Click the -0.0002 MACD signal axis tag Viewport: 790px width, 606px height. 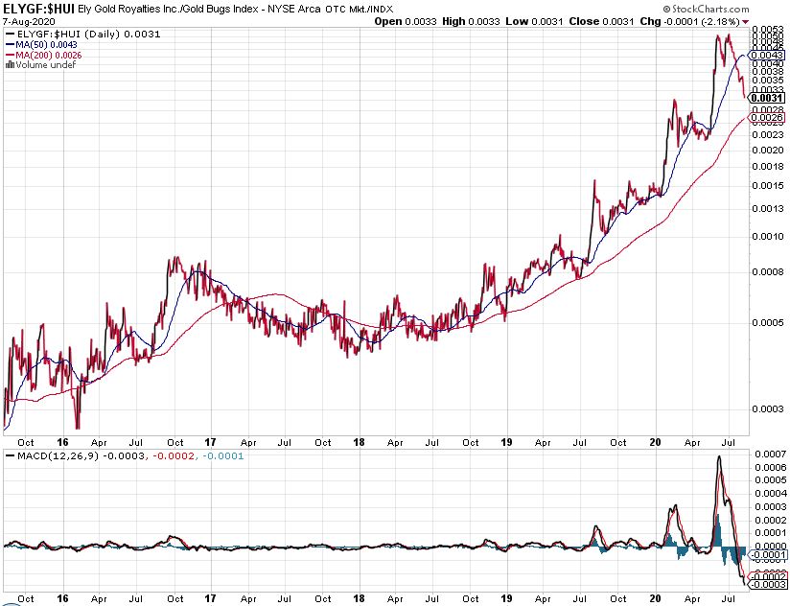[x=768, y=576]
